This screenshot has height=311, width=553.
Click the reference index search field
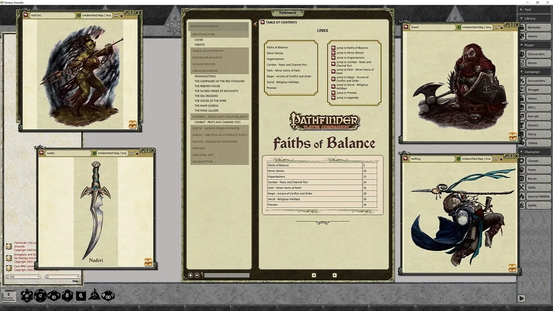(227, 275)
